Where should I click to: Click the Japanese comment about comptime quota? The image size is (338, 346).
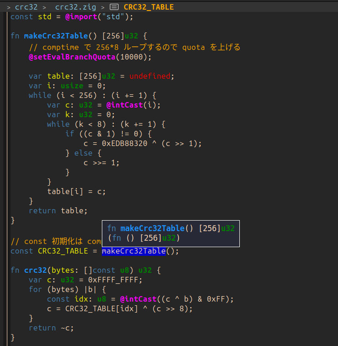134,47
